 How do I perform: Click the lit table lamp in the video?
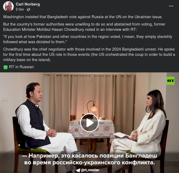coord(94,108)
